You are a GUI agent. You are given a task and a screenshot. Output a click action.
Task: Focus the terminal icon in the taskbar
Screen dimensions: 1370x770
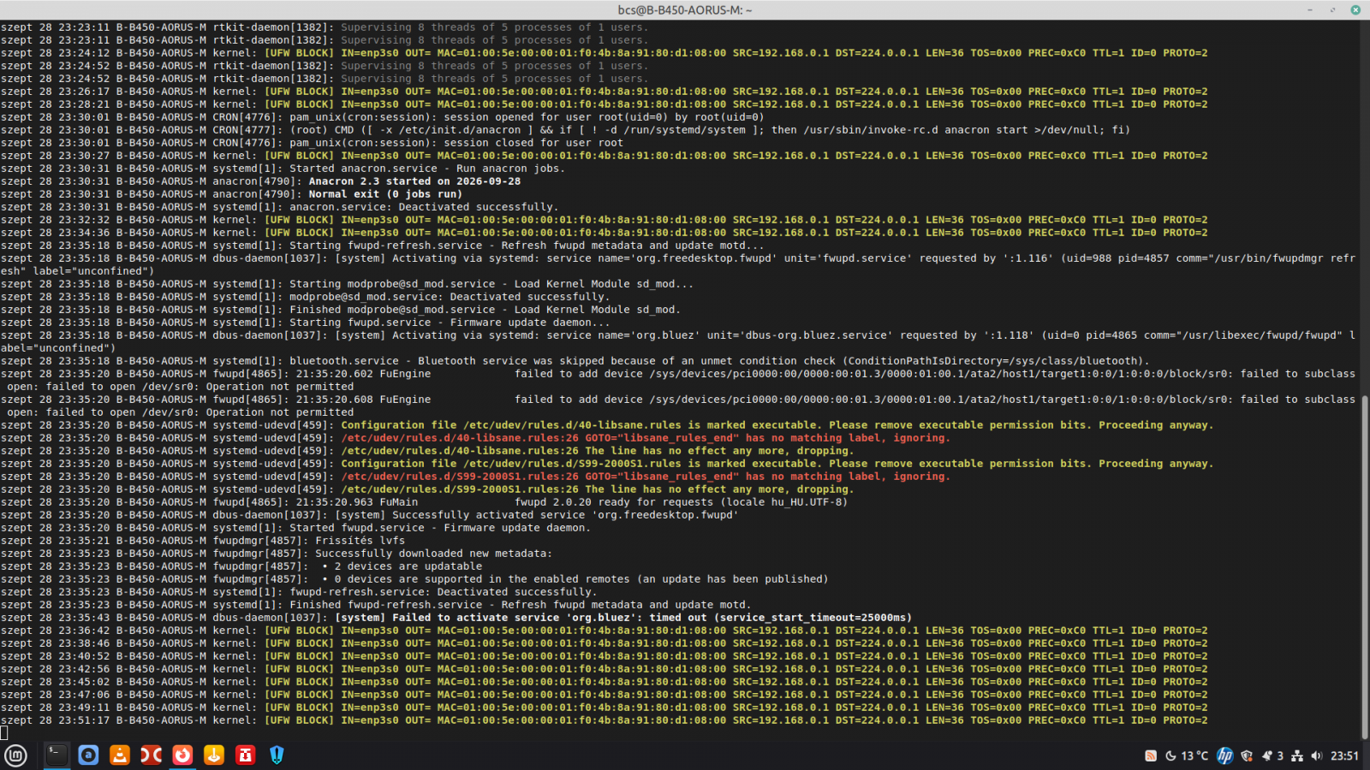[x=57, y=755]
